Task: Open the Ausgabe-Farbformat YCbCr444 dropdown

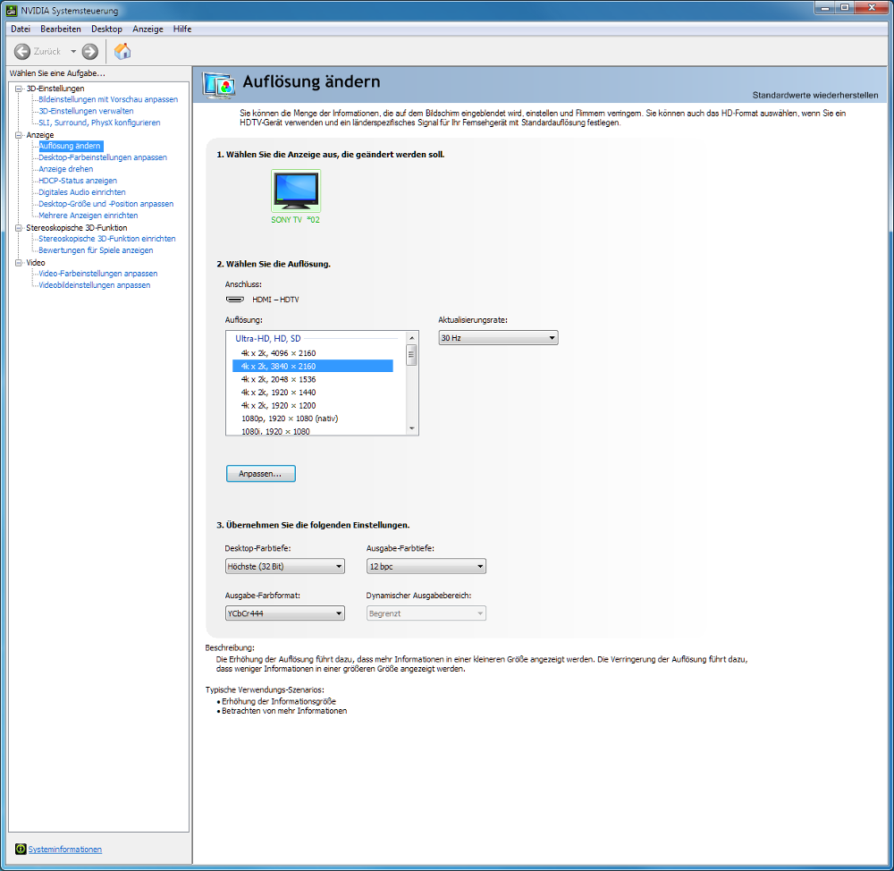Action: click(285, 613)
